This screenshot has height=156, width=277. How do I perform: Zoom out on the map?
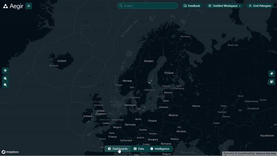5,85
